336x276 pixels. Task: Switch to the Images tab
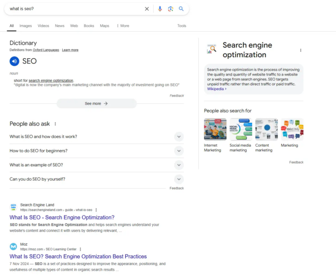(x=25, y=26)
